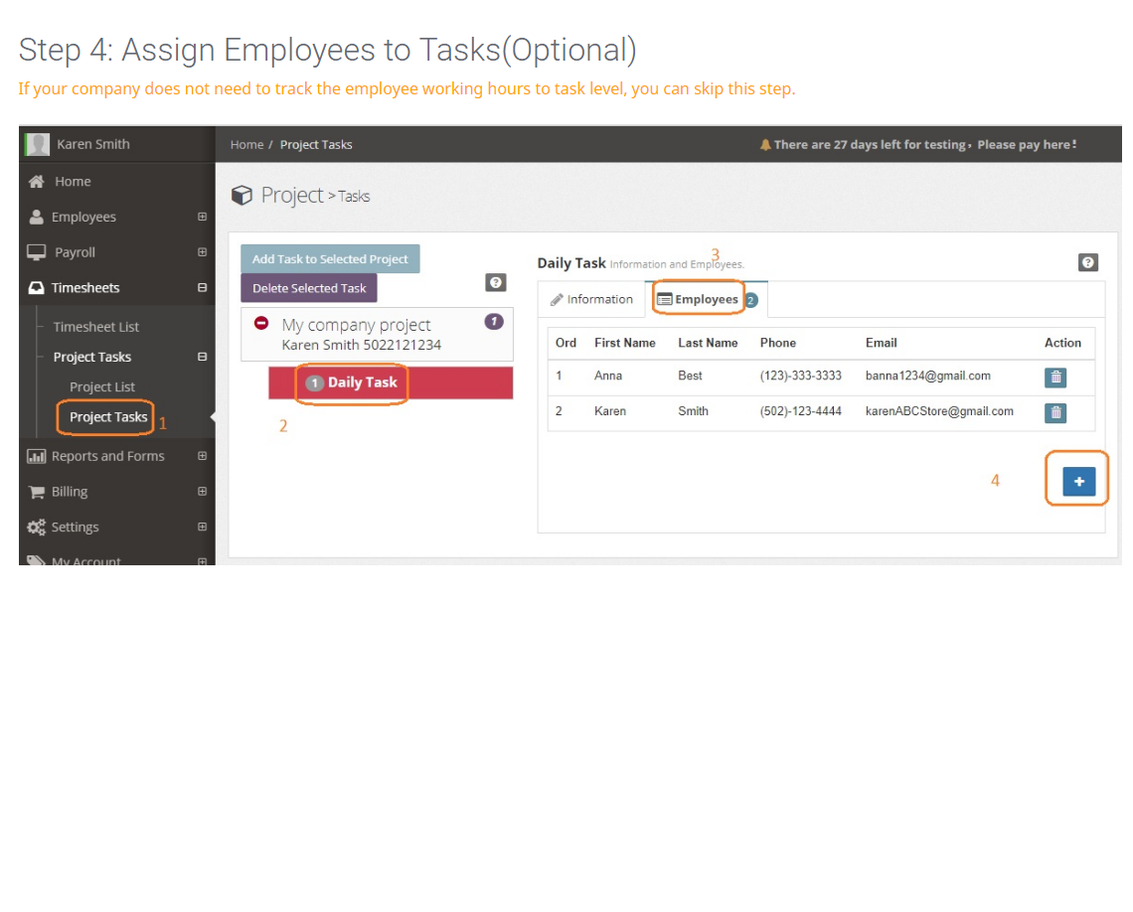
Task: Collapse the Timesheets sidebar menu
Action: click(x=203, y=287)
